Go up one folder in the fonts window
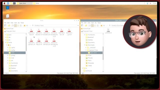The height and width of the screenshot is (90, 160). pos(33,25)
